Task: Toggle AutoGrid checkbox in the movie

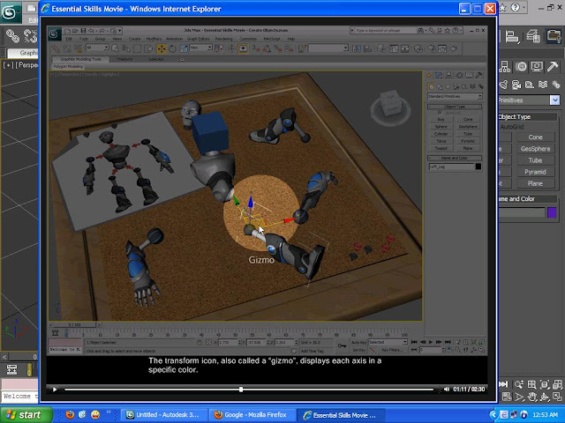Action: [440, 113]
